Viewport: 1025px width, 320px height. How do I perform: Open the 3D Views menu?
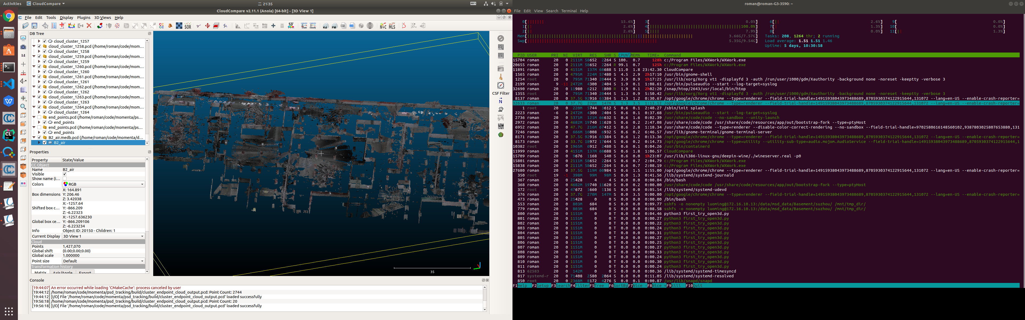pyautogui.click(x=102, y=18)
